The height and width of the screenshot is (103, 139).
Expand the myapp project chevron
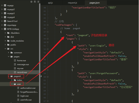click(2, 6)
